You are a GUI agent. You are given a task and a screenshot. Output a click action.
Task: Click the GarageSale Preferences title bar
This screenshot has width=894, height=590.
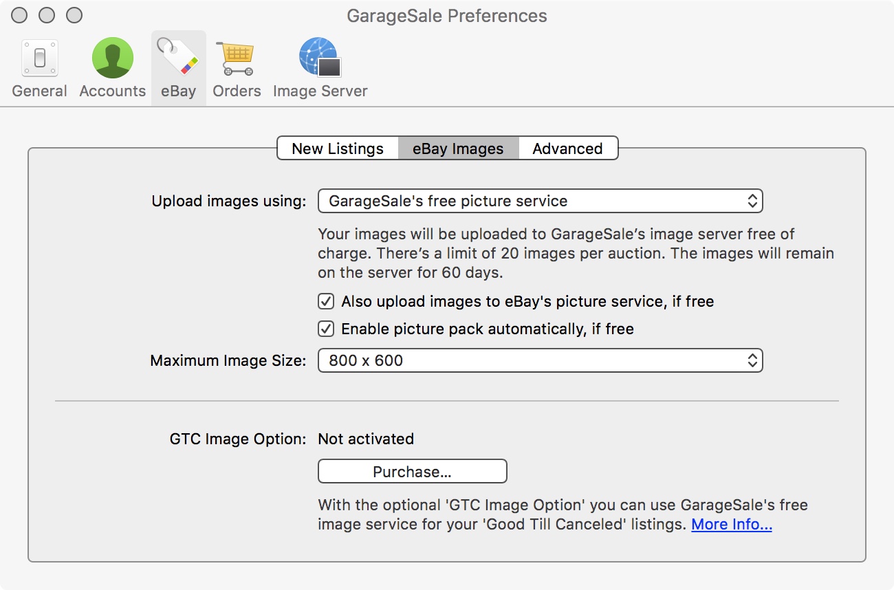point(447,16)
